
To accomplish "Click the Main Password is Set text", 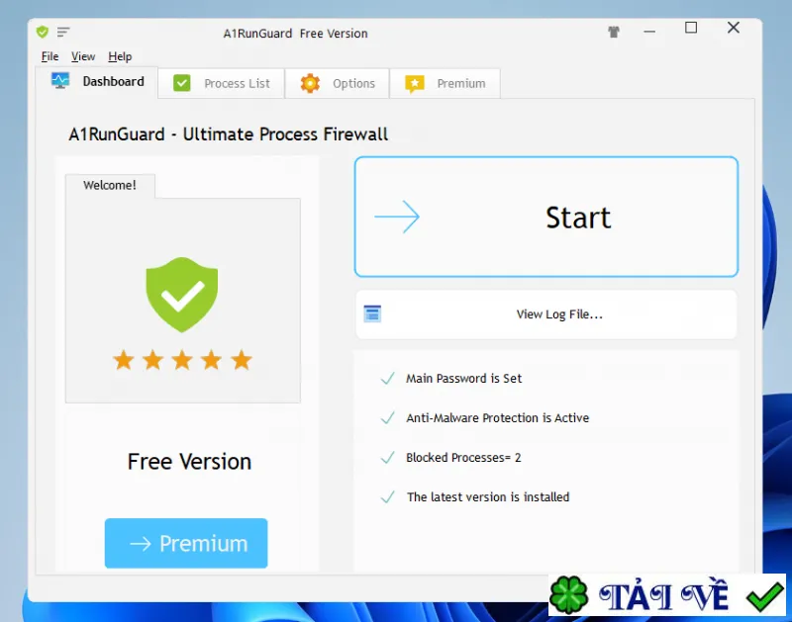I will coord(463,379).
